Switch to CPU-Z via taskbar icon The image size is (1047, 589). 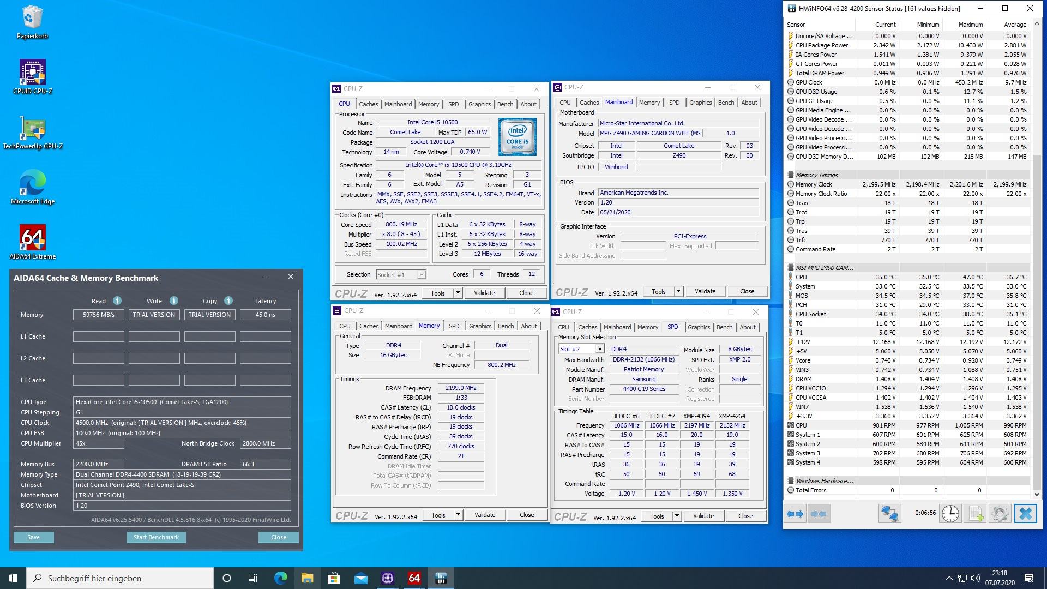pyautogui.click(x=388, y=578)
